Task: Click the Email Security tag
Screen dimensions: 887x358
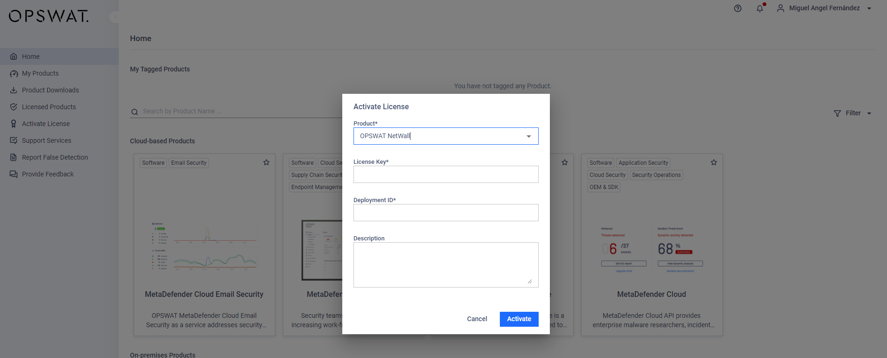Action: [189, 163]
